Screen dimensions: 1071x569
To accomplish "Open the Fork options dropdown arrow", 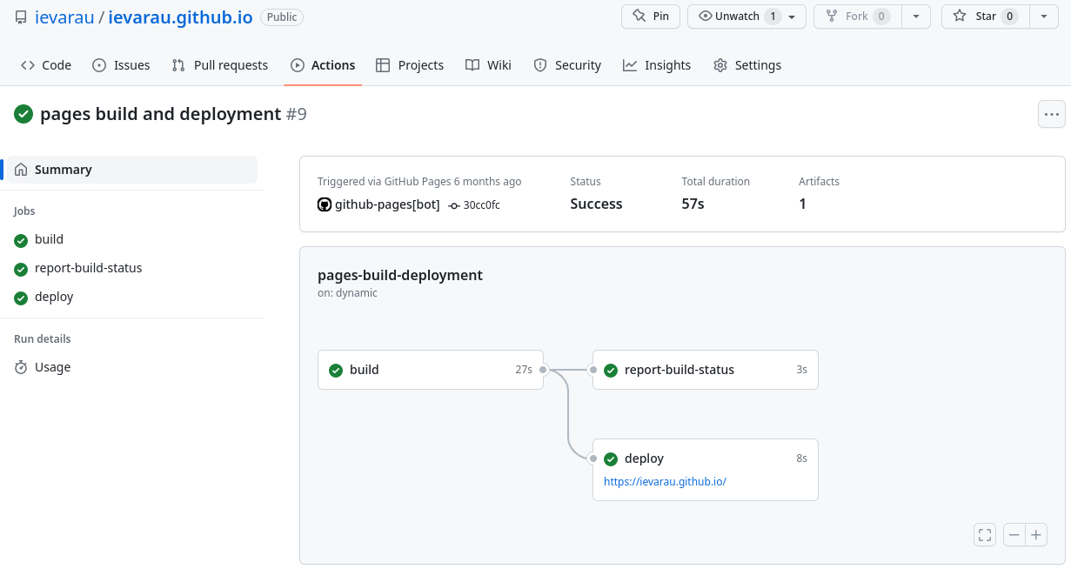I will point(916,17).
